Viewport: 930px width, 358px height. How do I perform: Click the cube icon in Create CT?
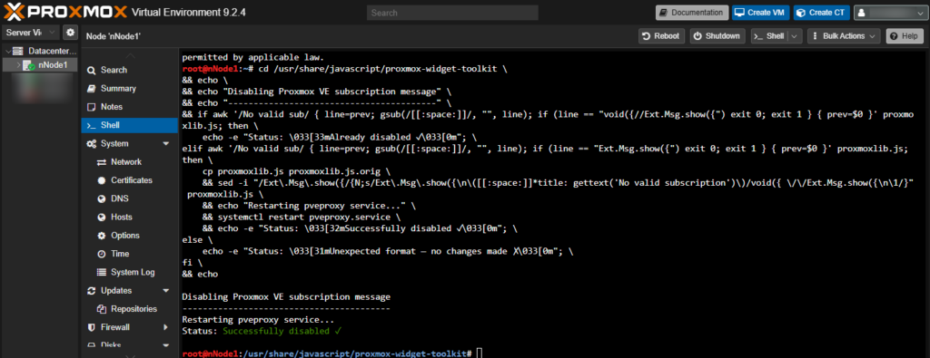[x=802, y=13]
